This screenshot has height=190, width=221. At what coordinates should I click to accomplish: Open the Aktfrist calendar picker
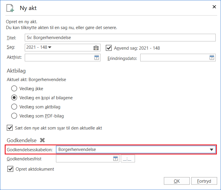(x=96, y=58)
